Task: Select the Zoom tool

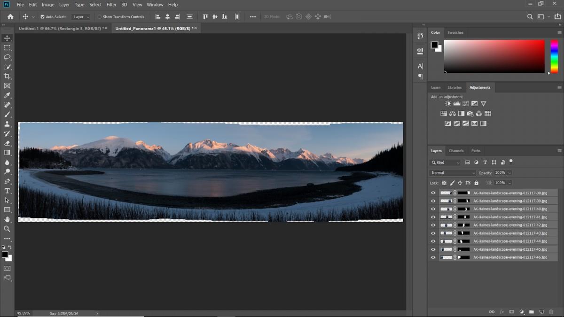Action: [7, 229]
